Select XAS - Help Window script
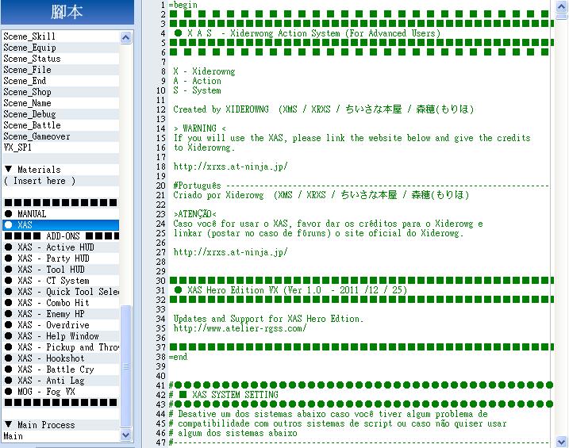569x448 pixels. click(x=60, y=336)
